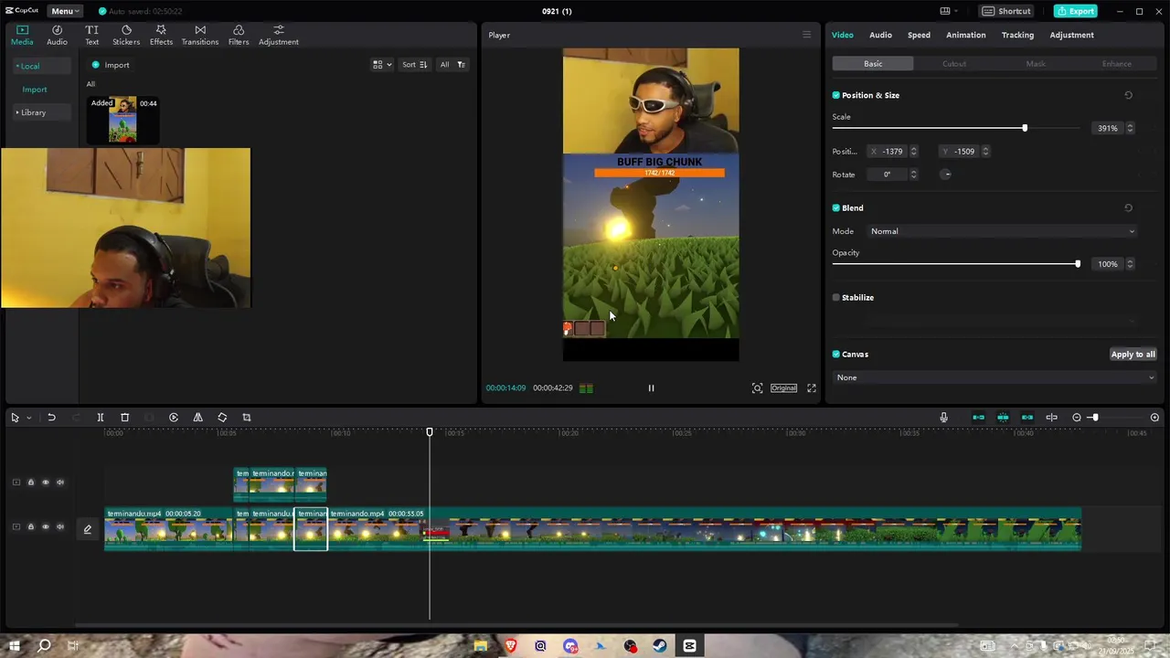This screenshot has width=1170, height=658.
Task: Open the full screen player icon
Action: pyautogui.click(x=811, y=388)
